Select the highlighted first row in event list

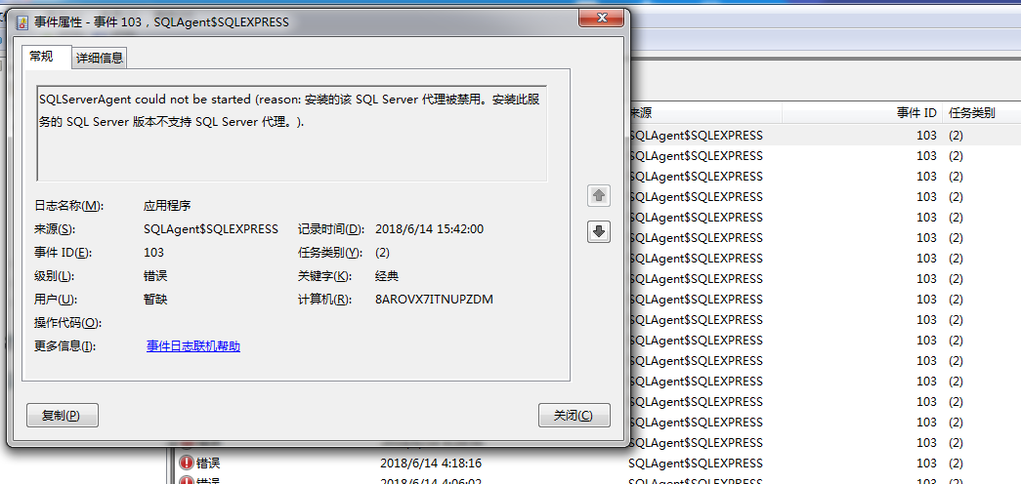coord(825,136)
